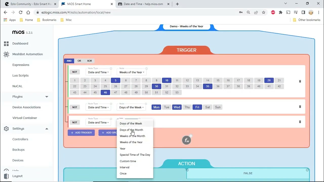The image size is (324, 182).
Task: Delete the Weeks of the Year trigger
Action: click(300, 81)
